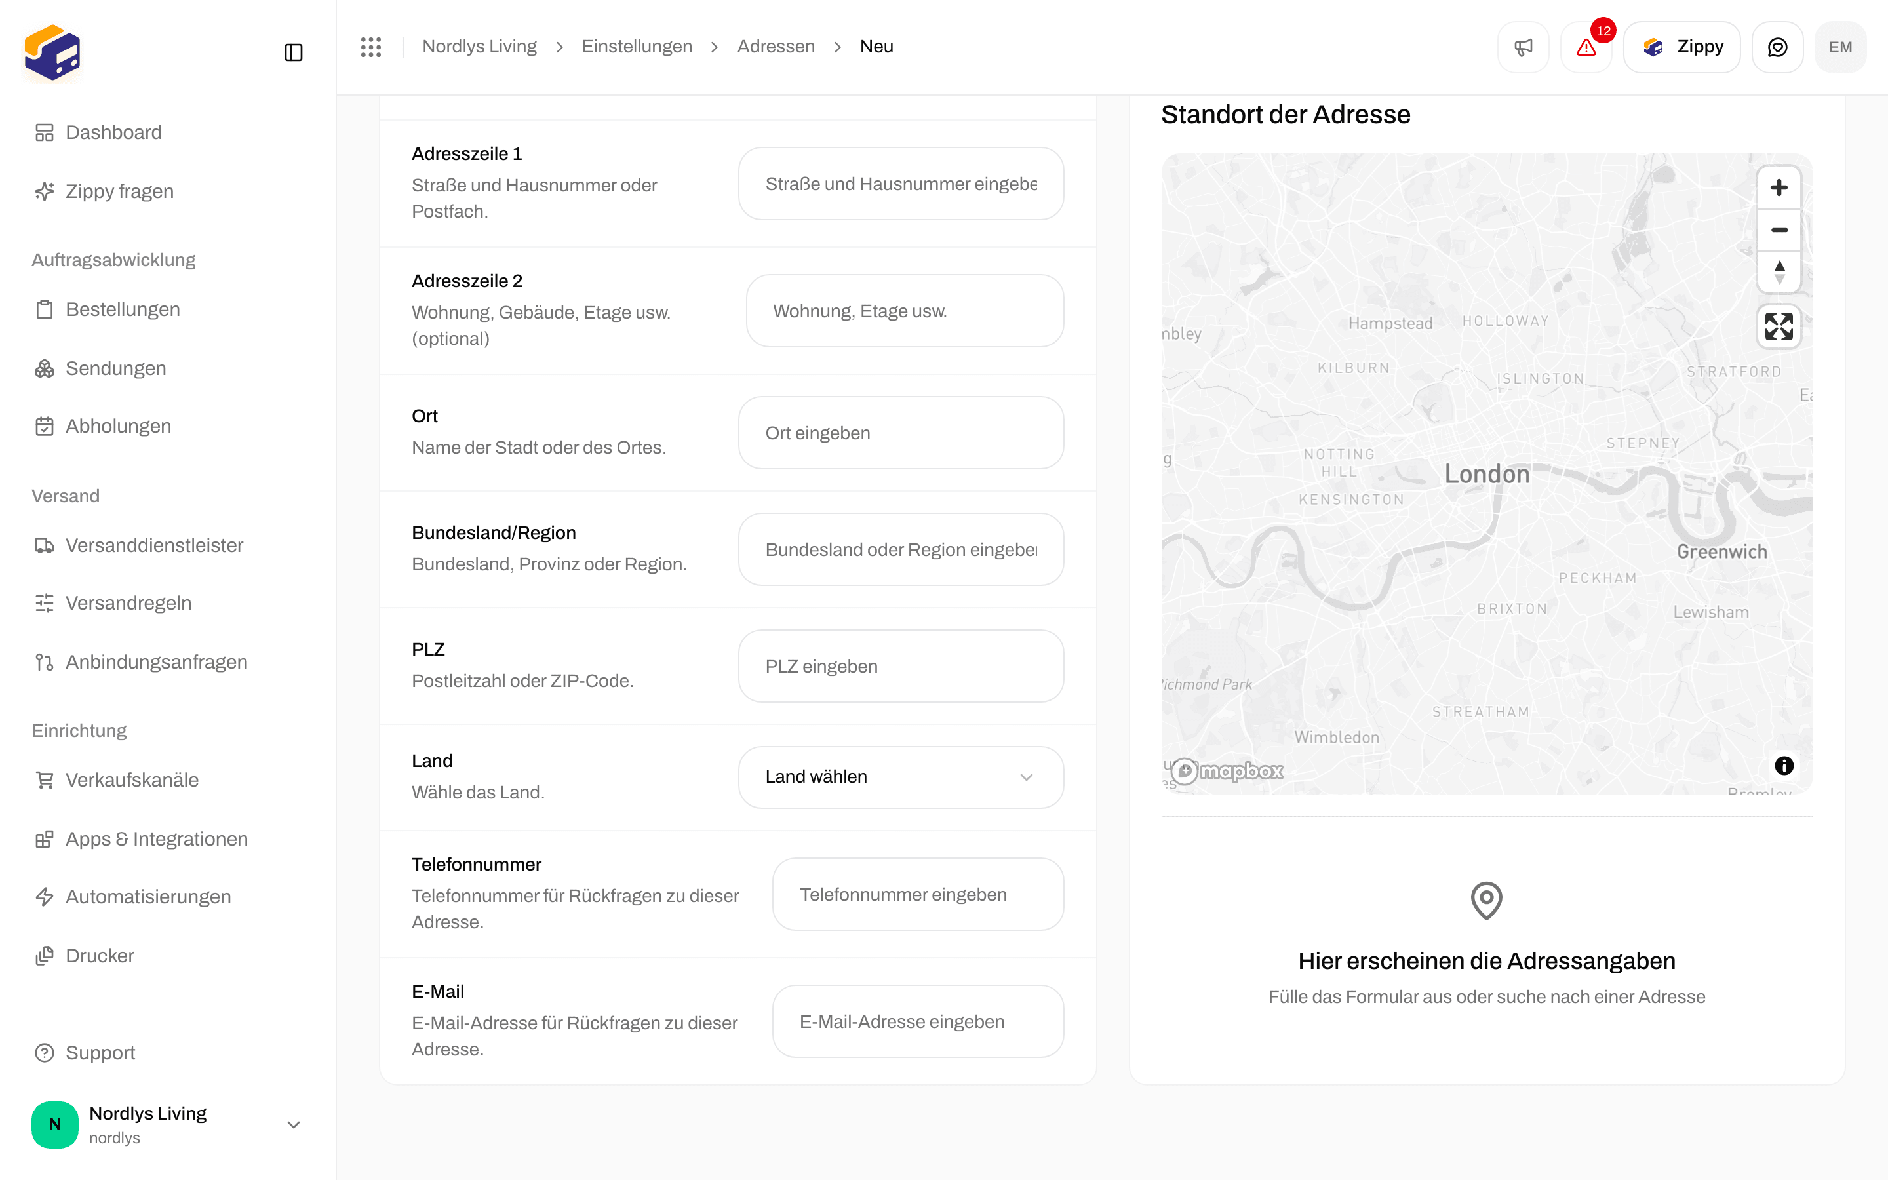This screenshot has width=1888, height=1180.
Task: Focus the PLZ input field
Action: coord(901,667)
